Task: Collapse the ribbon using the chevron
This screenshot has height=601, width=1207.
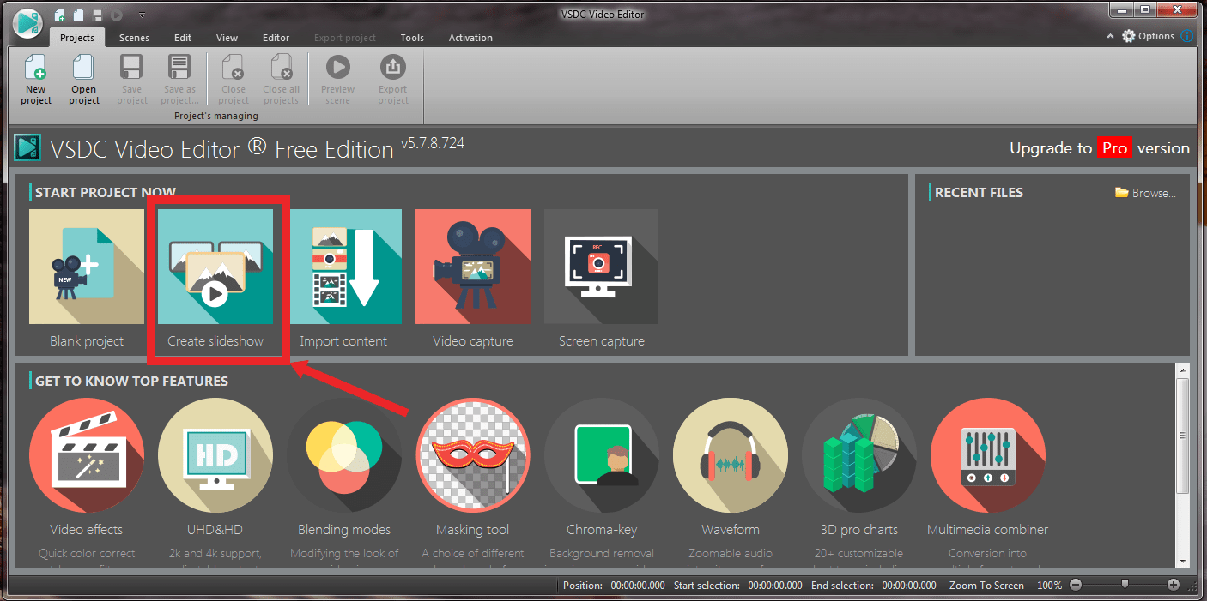Action: coord(1110,36)
